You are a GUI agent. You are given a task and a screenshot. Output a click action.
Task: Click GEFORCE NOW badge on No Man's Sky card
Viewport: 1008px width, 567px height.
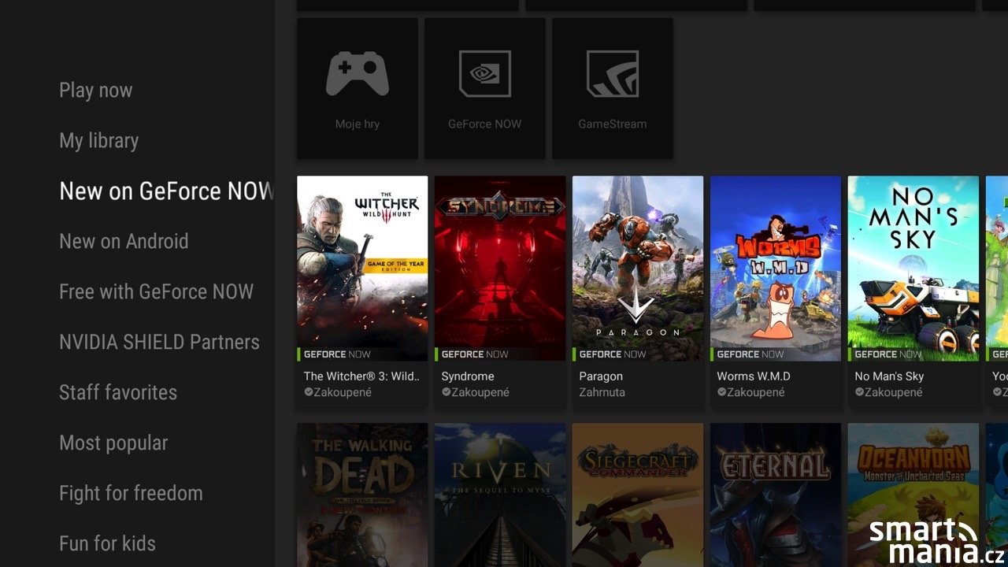click(886, 354)
